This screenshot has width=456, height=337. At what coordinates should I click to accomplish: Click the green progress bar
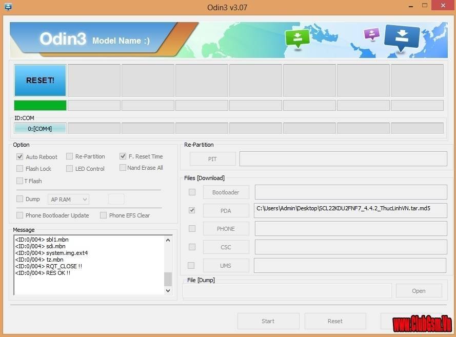(40, 105)
